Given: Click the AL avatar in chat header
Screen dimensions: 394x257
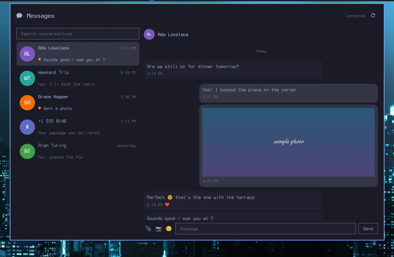Looking at the screenshot, I should pos(149,35).
